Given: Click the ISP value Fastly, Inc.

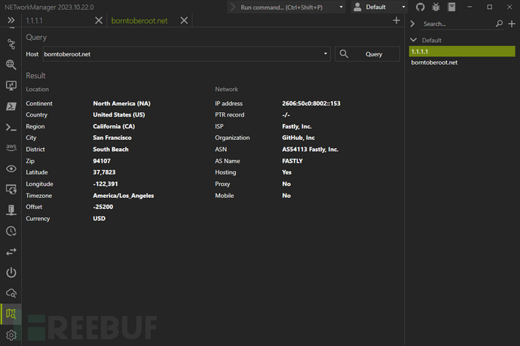Looking at the screenshot, I should [x=297, y=126].
